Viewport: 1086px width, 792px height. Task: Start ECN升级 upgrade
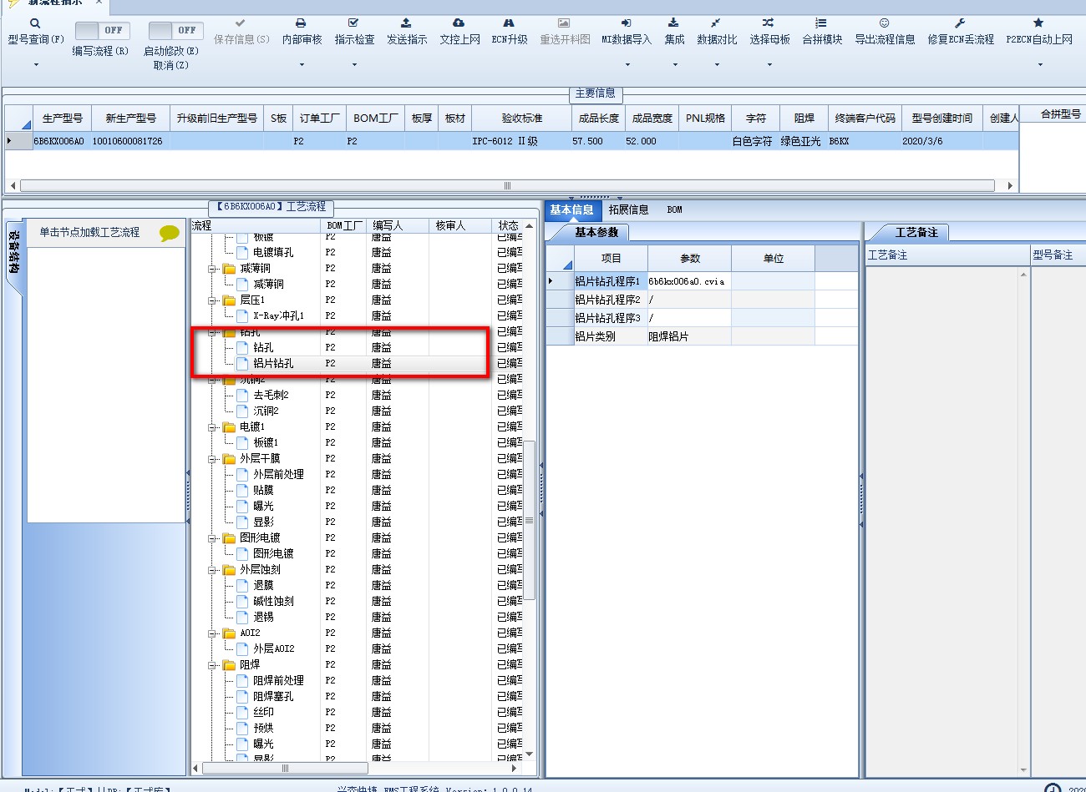[510, 32]
